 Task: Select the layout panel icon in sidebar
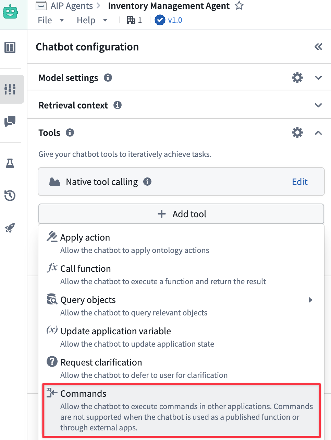point(10,48)
